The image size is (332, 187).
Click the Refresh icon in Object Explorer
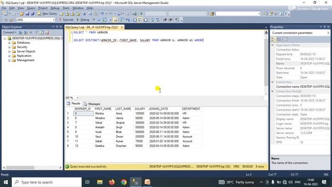[41, 32]
